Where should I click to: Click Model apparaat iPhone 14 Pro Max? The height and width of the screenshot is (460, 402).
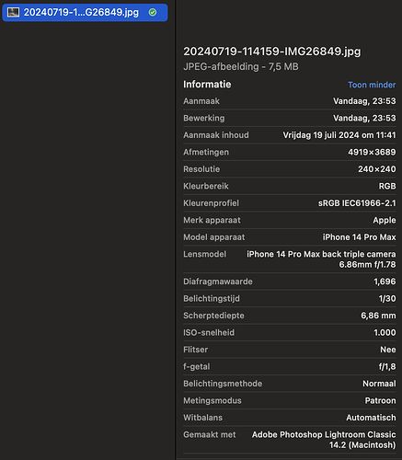point(359,237)
